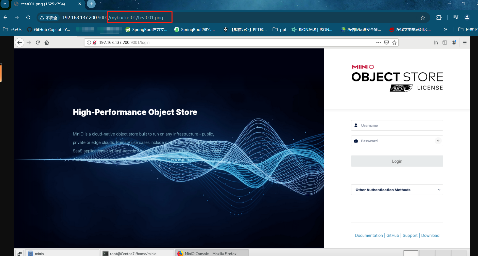Click the MinIO Password field

click(397, 141)
